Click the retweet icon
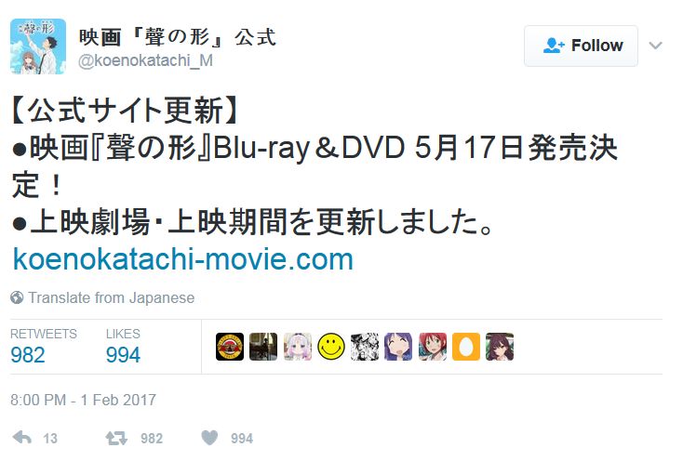The image size is (683, 461). click(x=116, y=438)
